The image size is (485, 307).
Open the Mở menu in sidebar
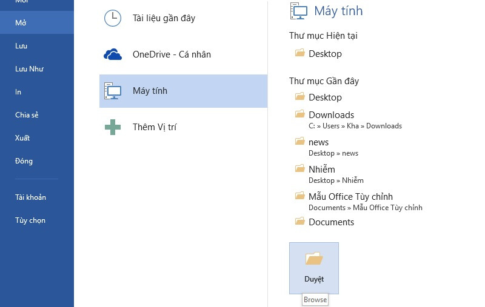click(21, 23)
